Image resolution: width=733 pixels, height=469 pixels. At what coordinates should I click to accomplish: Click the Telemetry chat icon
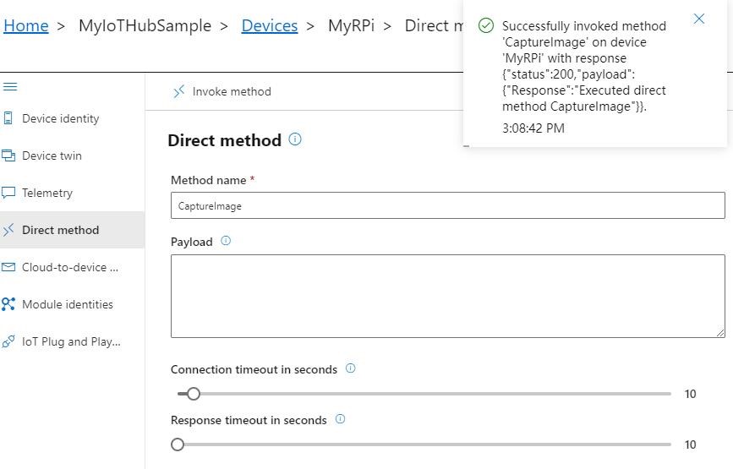8,193
